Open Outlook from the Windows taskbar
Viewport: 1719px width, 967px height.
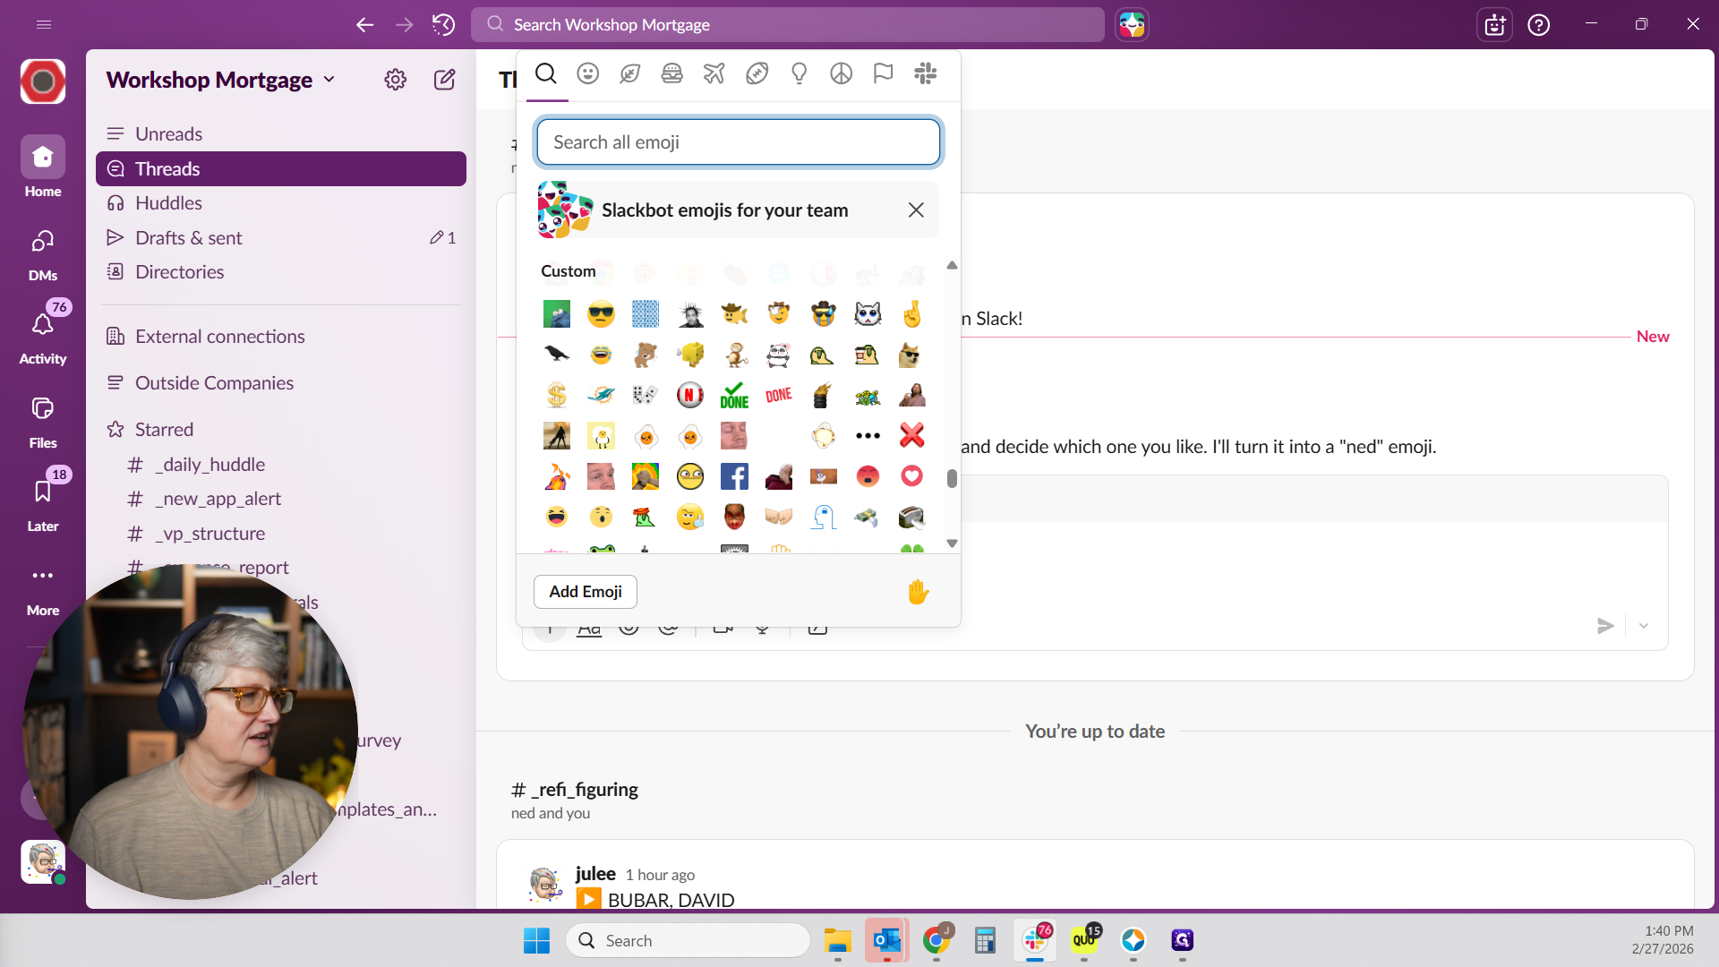click(x=886, y=940)
